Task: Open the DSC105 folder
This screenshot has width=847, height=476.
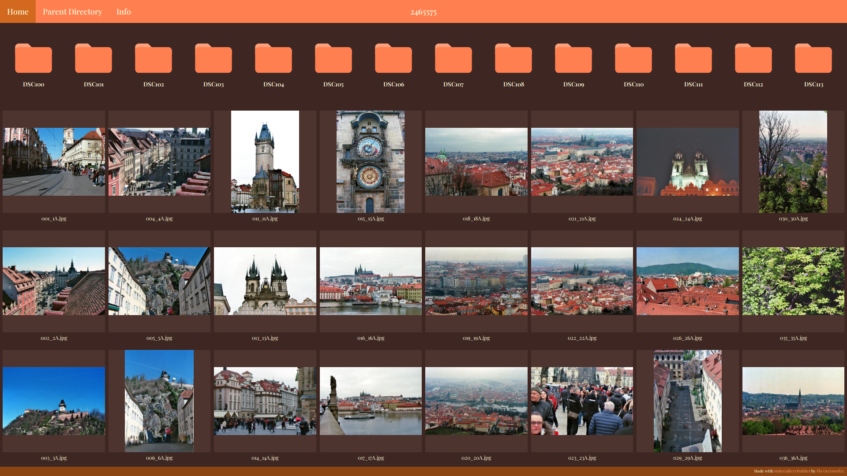Action: pos(333,59)
